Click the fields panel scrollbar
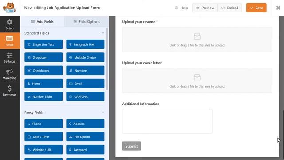 [x=107, y=59]
